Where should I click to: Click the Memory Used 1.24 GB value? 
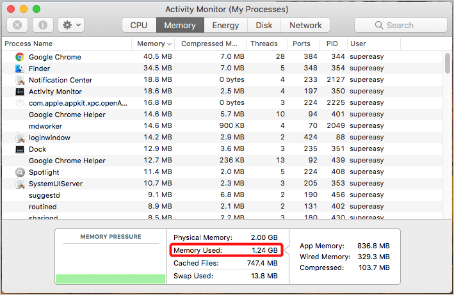(x=264, y=250)
